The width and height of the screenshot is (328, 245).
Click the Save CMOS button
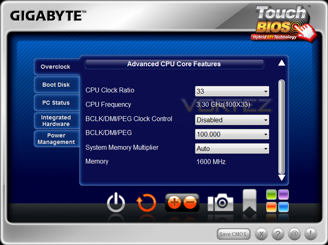point(234,234)
